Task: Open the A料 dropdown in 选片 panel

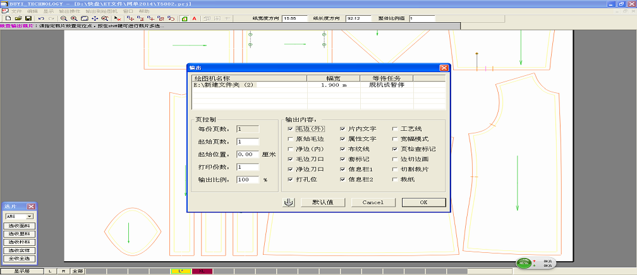Action: (x=29, y=217)
